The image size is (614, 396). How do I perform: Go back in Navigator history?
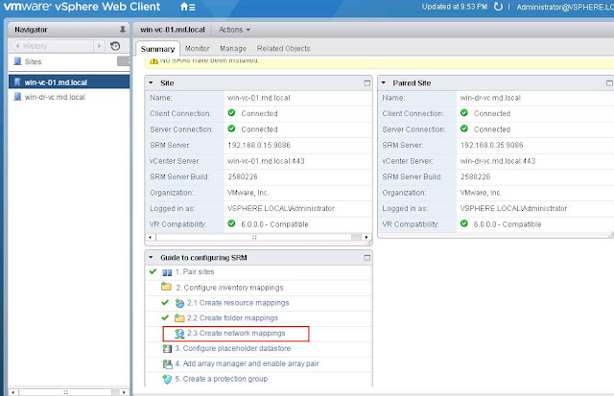(x=17, y=46)
